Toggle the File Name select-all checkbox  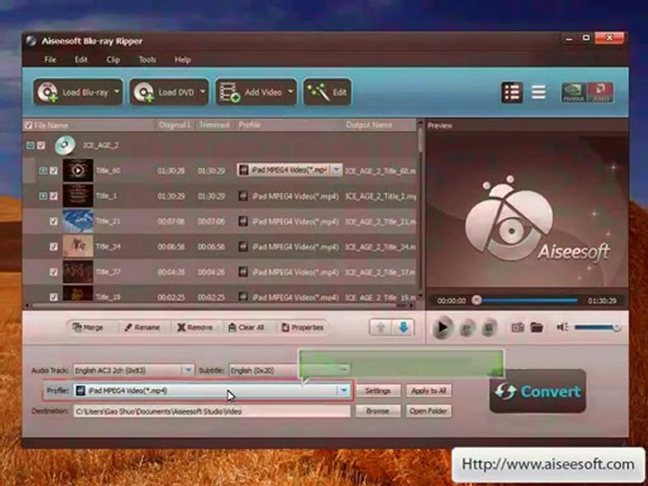point(28,126)
